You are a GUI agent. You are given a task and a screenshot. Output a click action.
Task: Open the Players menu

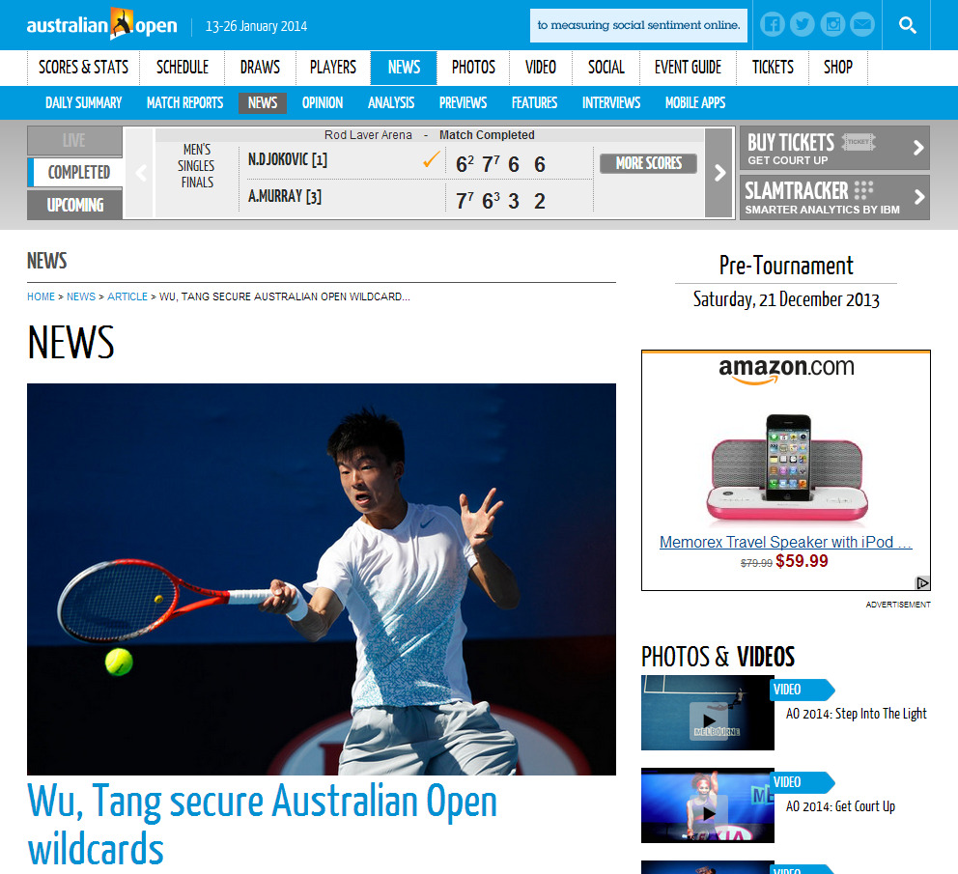[x=333, y=68]
